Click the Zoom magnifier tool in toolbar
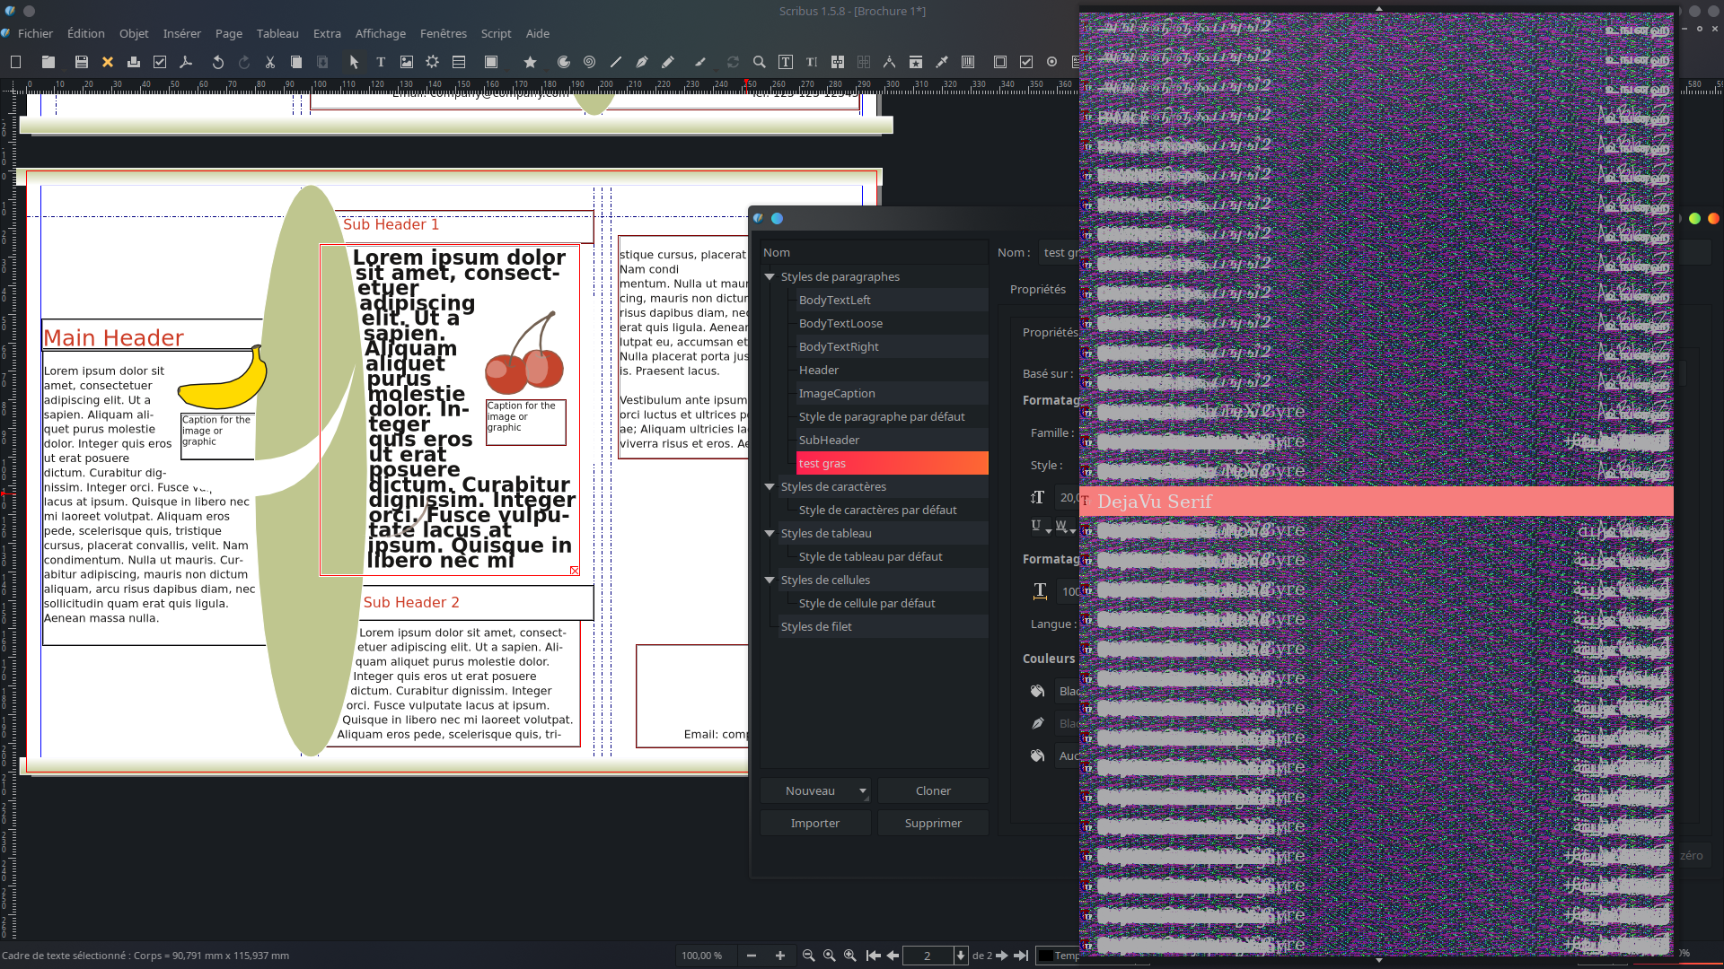This screenshot has height=969, width=1724. coord(759,62)
